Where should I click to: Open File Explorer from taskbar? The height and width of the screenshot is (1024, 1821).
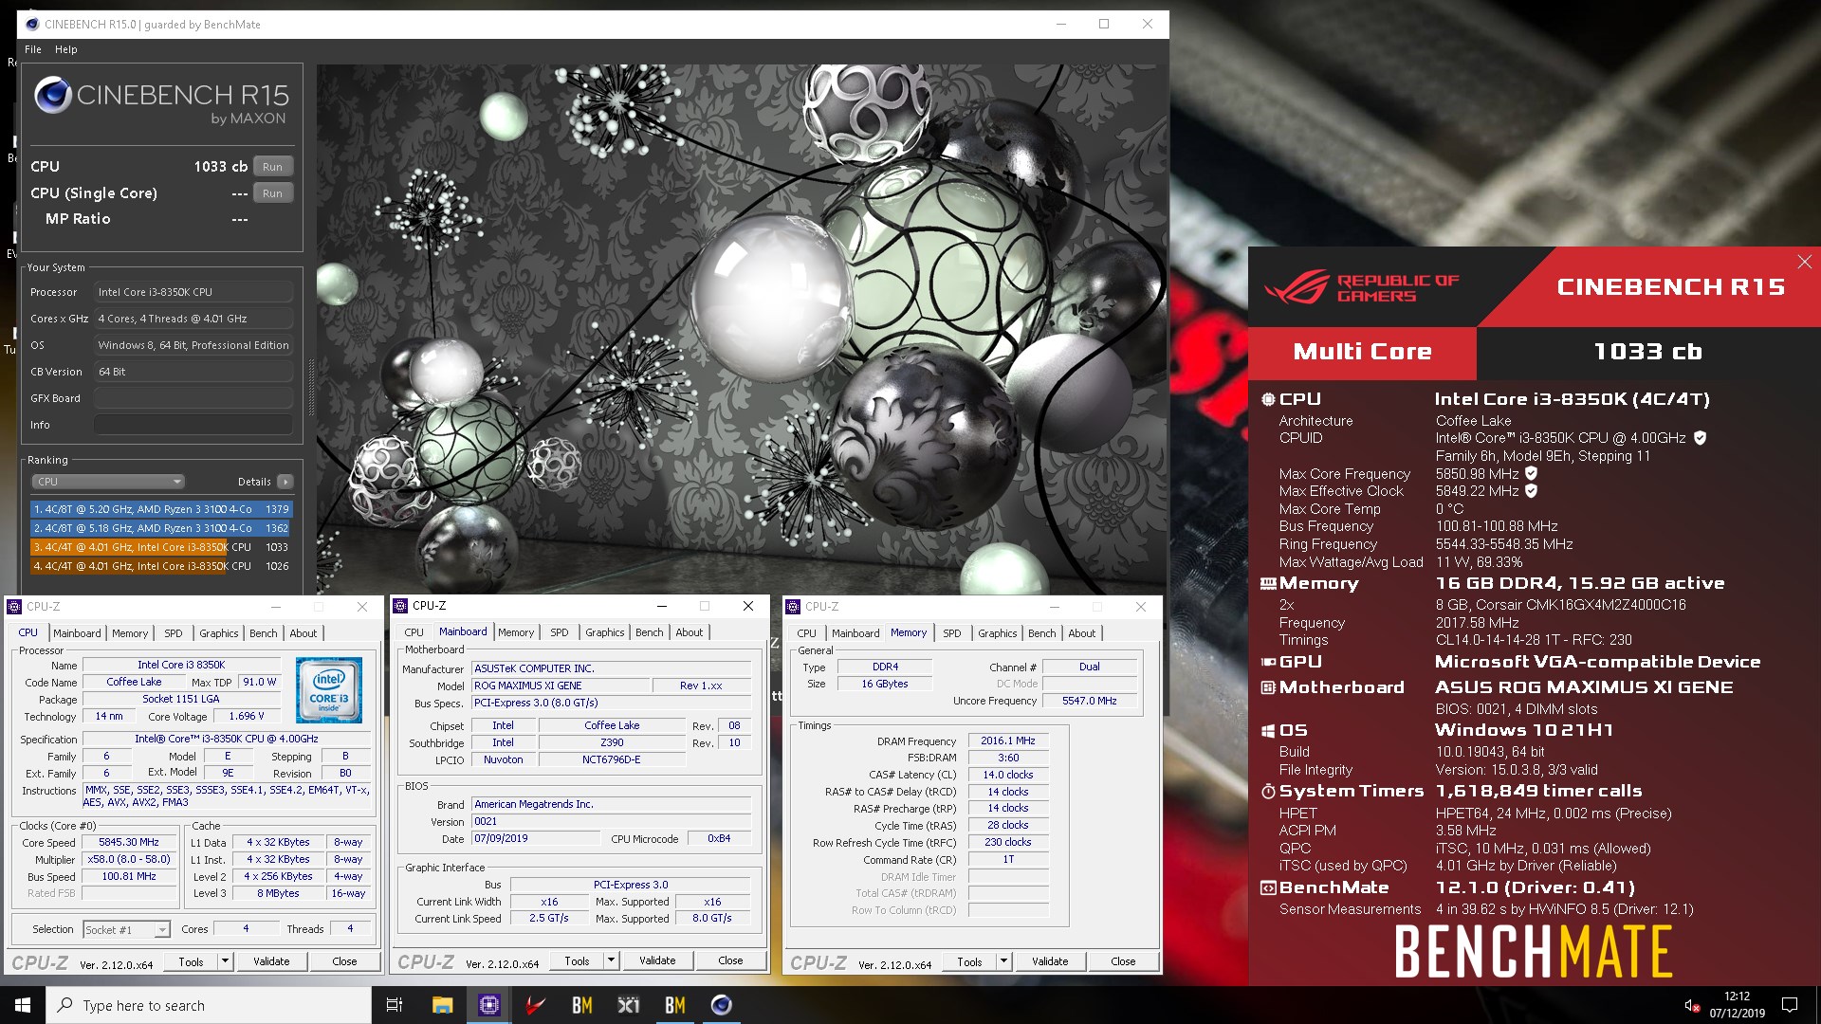point(442,1005)
